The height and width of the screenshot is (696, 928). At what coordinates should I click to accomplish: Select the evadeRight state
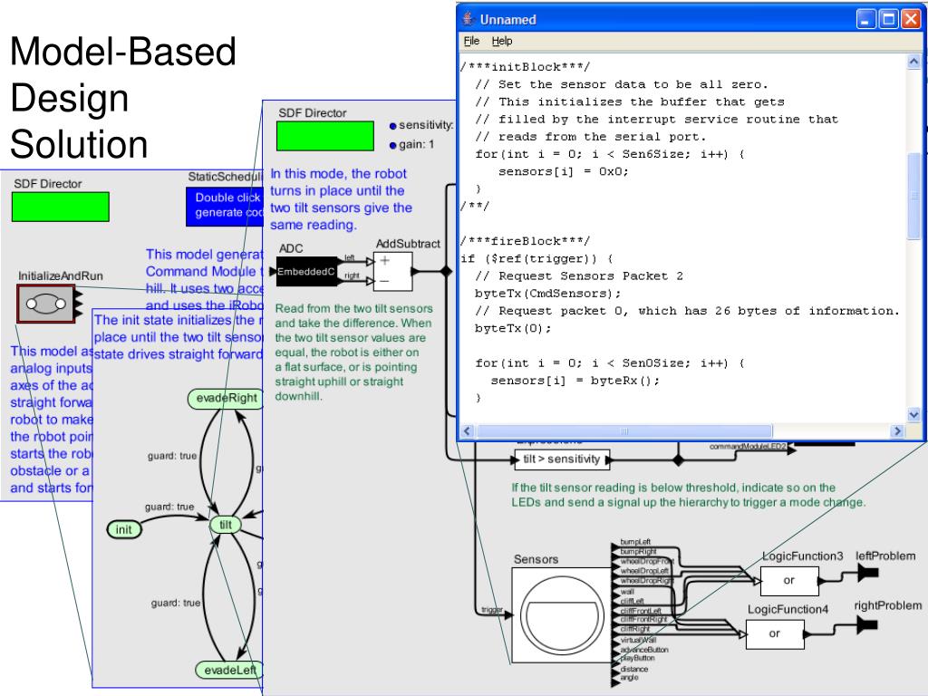click(x=226, y=399)
